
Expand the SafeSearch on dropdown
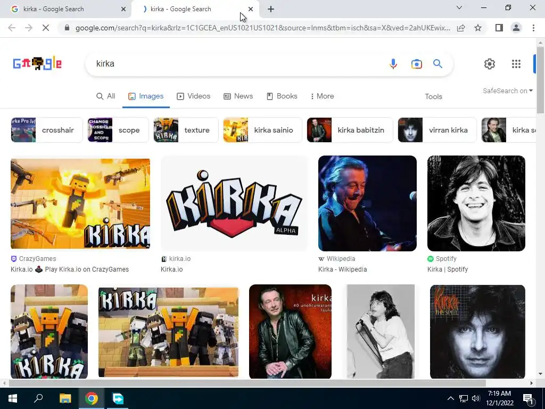pyautogui.click(x=507, y=91)
